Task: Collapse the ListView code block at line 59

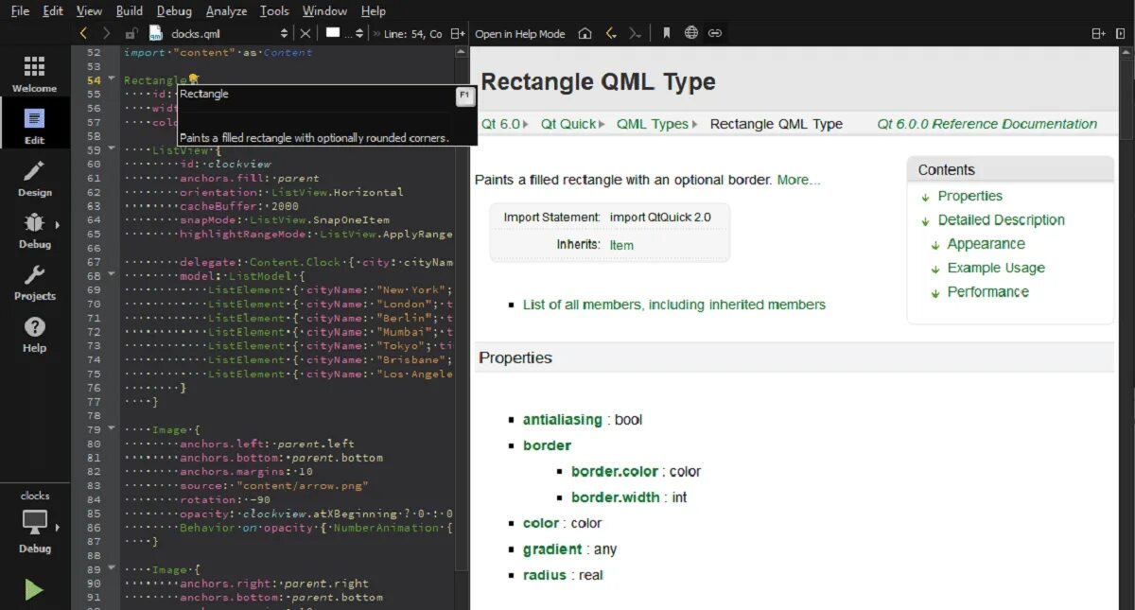Action: [112, 149]
